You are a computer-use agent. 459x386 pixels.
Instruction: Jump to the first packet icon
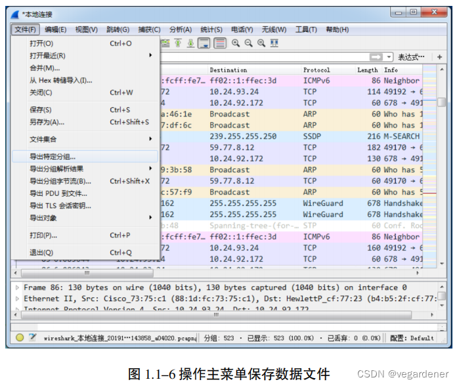pos(178,43)
